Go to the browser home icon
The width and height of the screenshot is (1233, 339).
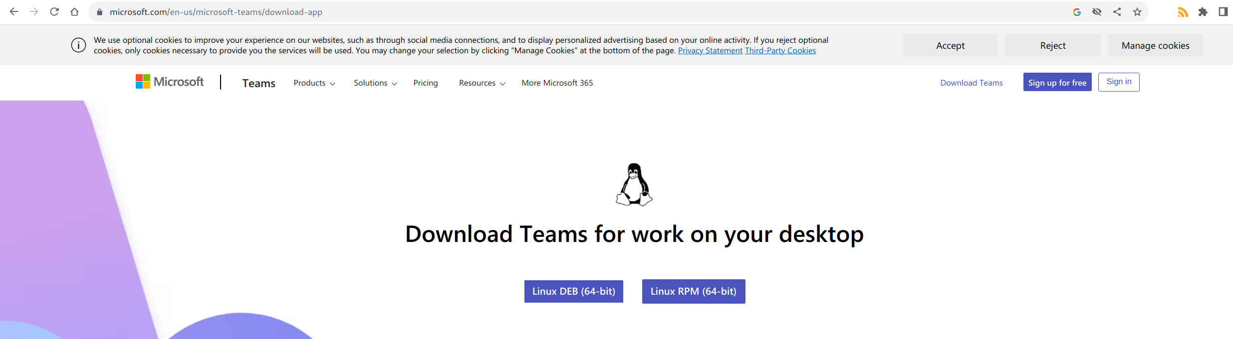pyautogui.click(x=74, y=11)
